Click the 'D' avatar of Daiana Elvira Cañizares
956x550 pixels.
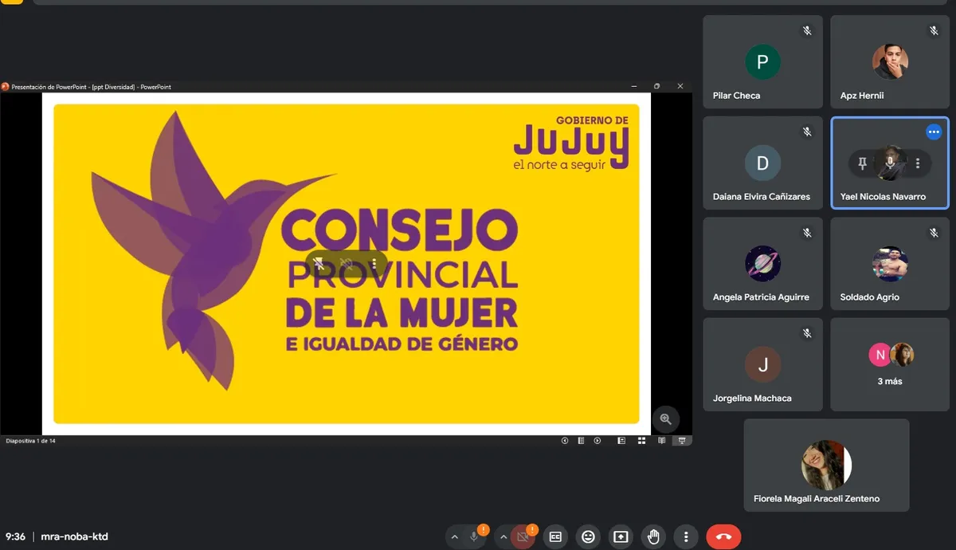(762, 163)
